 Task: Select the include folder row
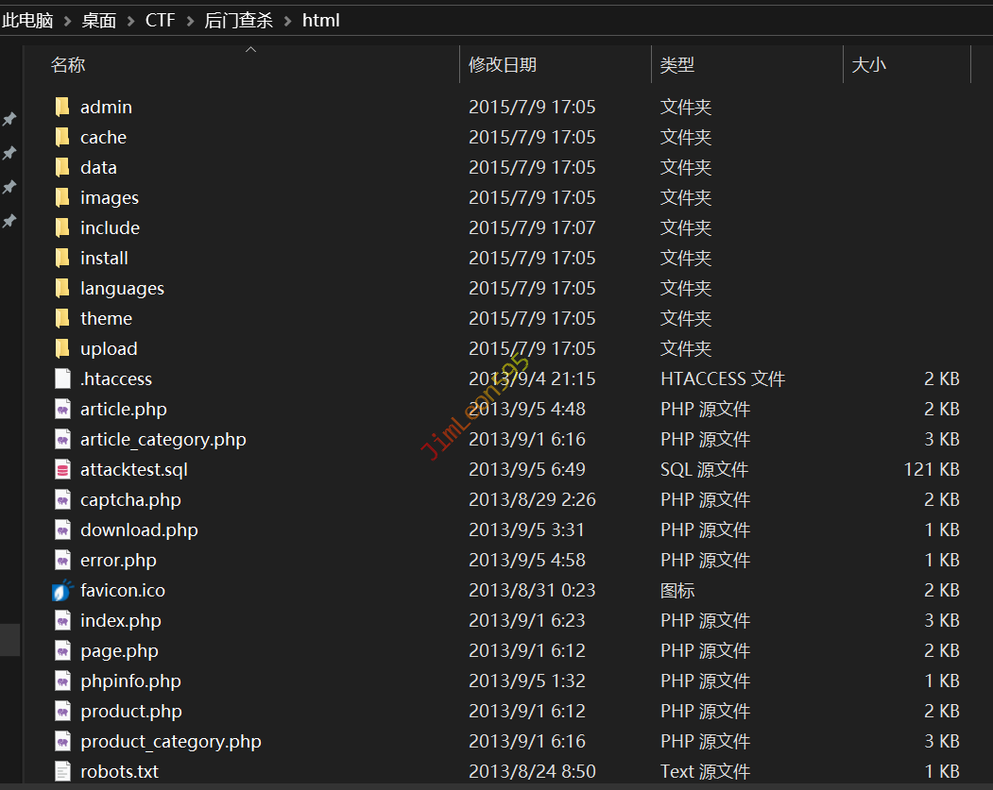110,228
